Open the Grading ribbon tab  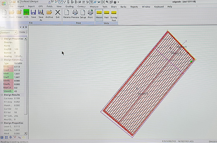(69, 7)
